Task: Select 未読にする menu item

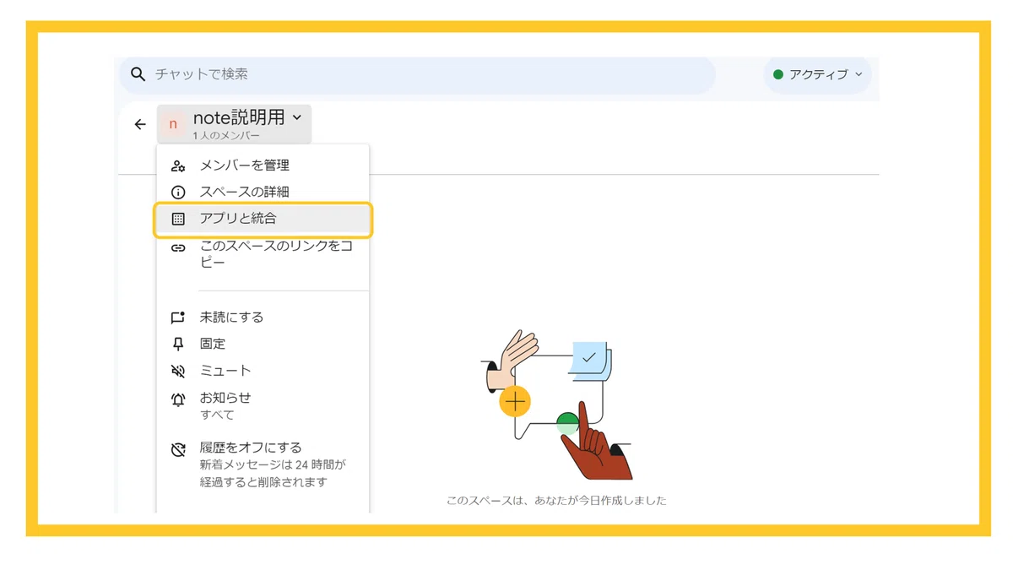Action: tap(263, 318)
